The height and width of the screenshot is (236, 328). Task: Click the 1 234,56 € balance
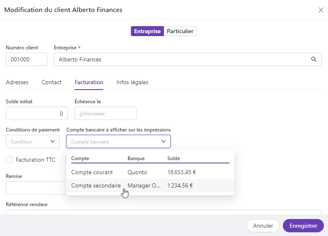click(180, 185)
